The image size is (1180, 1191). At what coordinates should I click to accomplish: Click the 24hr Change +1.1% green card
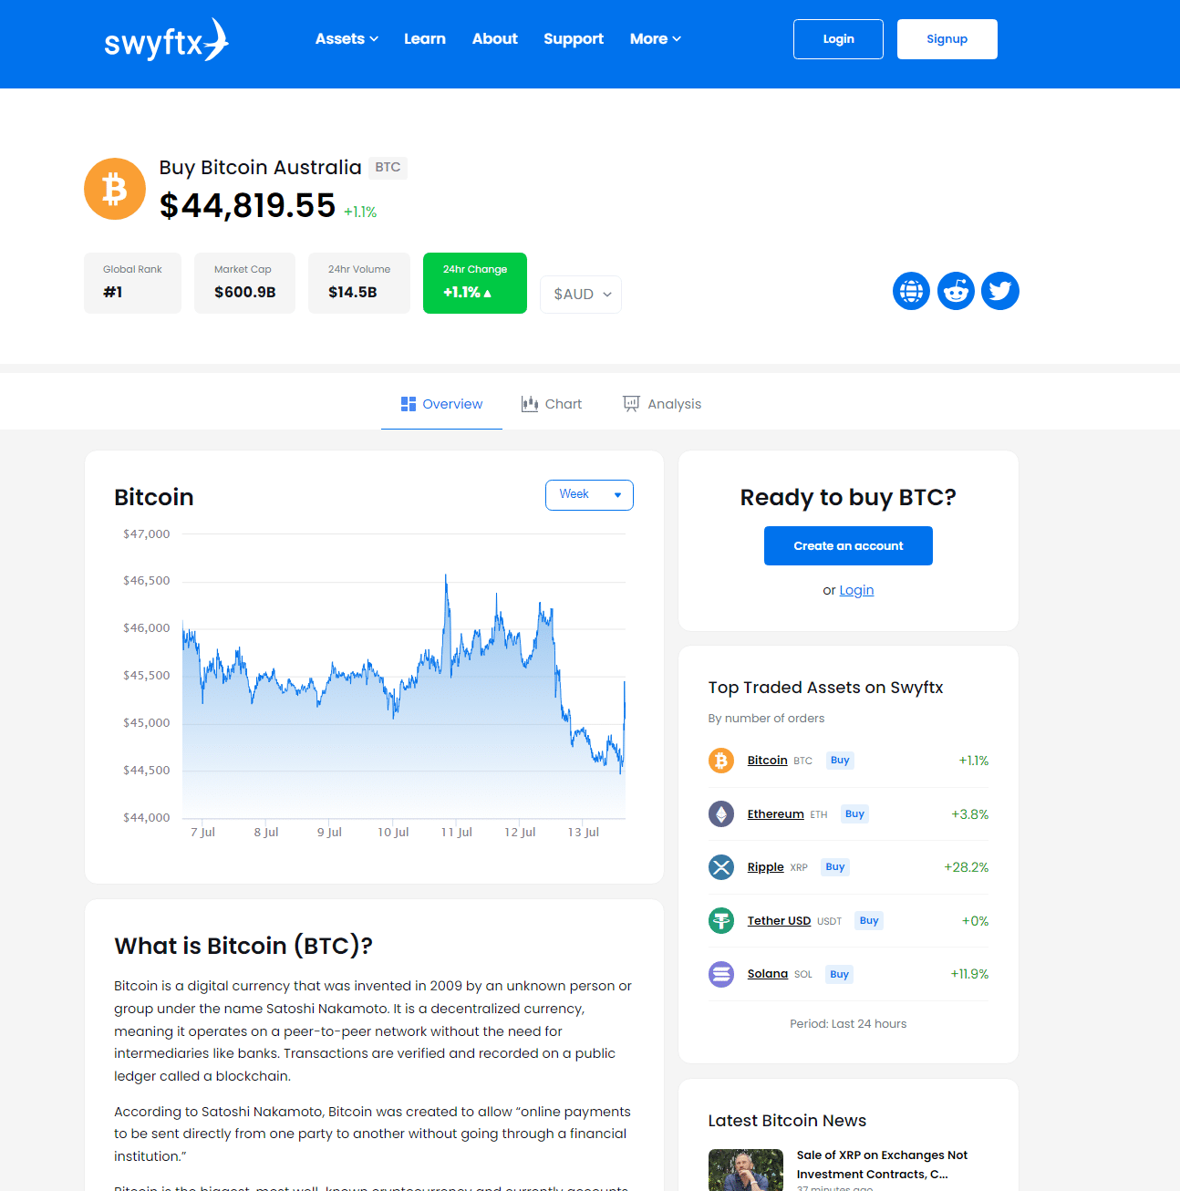tap(475, 283)
